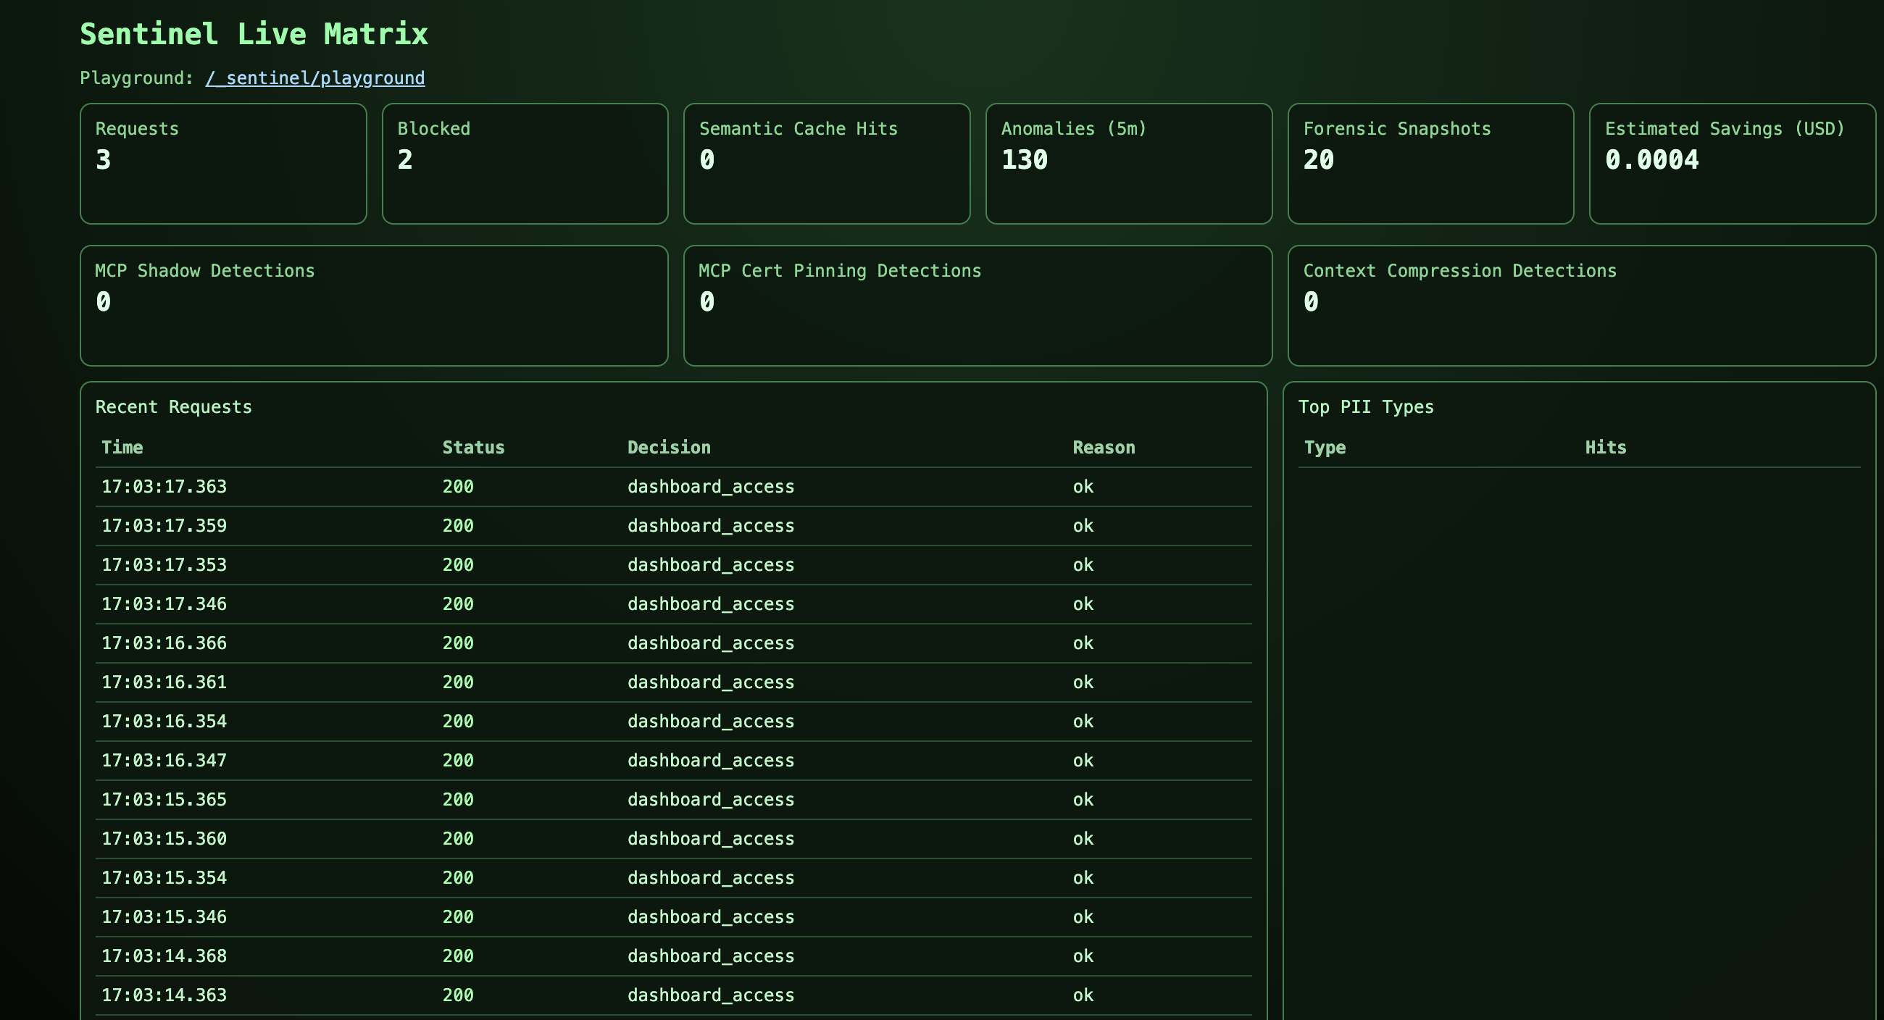Sort by the Time column header
The image size is (1884, 1020).
click(122, 447)
